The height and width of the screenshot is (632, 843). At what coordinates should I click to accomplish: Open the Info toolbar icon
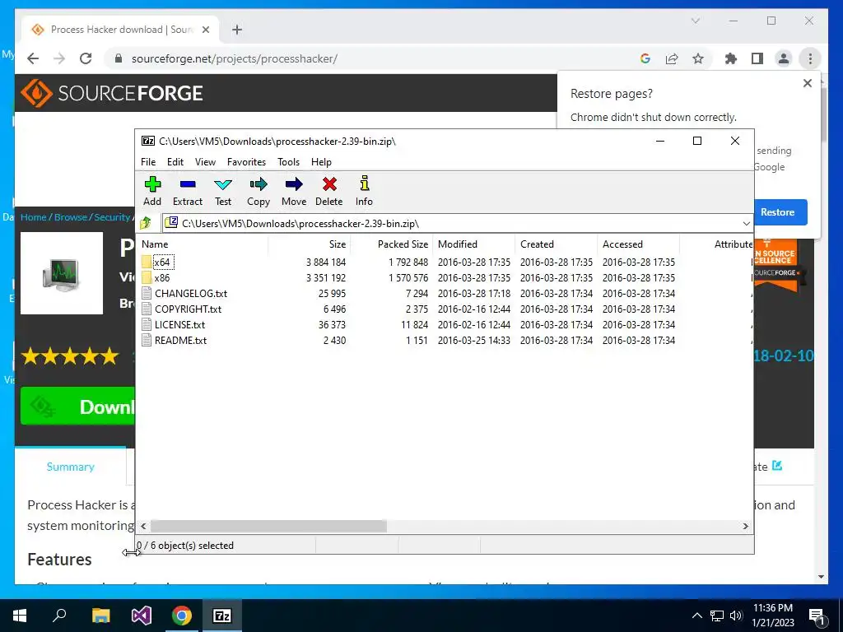coord(364,184)
